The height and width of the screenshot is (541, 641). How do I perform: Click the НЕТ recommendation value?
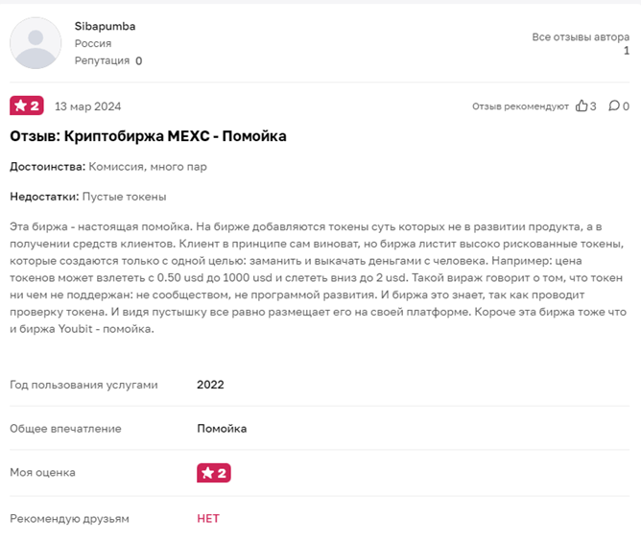(x=208, y=519)
